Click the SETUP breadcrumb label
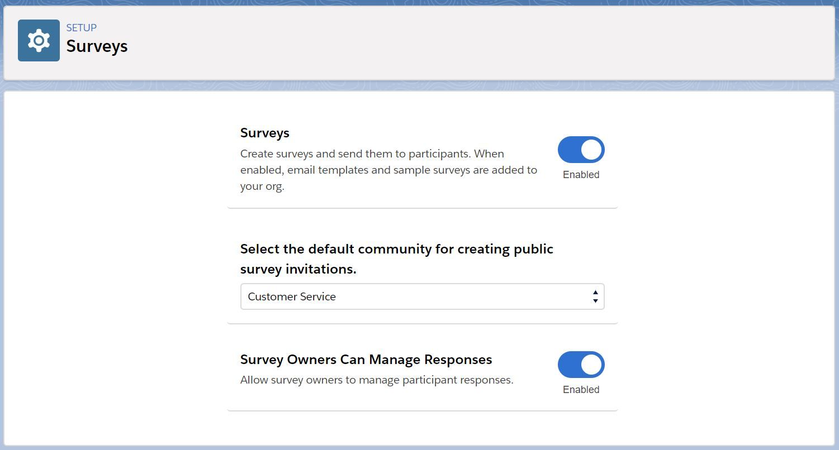Viewport: 839px width, 450px height. (82, 27)
